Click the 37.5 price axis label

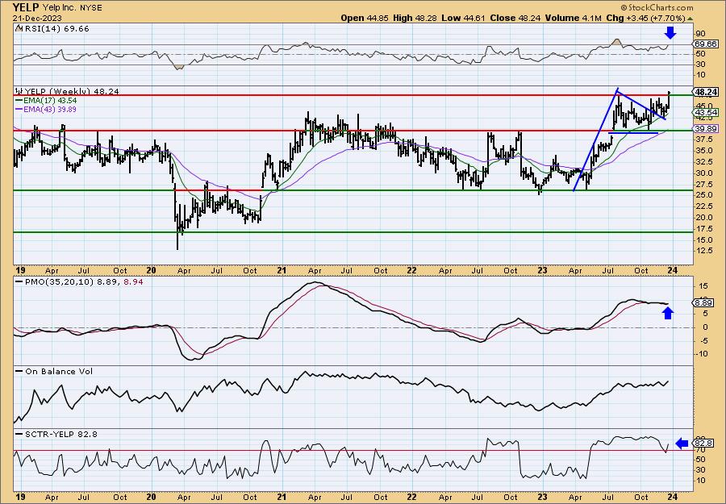click(703, 140)
